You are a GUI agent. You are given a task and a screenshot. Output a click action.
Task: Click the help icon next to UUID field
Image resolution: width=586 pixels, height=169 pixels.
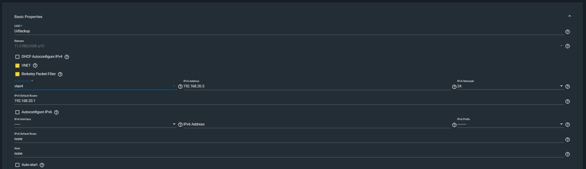click(567, 32)
